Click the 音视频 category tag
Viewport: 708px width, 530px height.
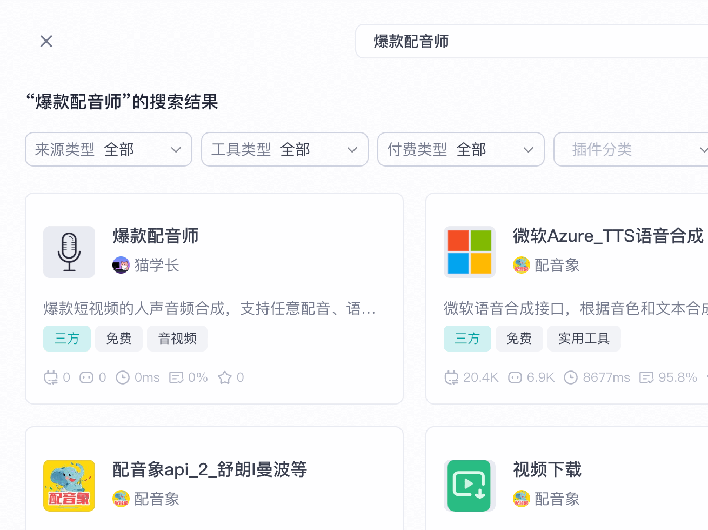coord(177,338)
